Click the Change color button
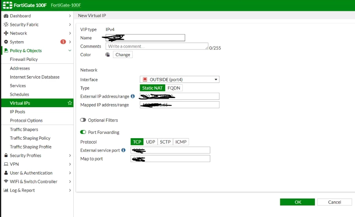Screen dimensions: 355x217 [123, 55]
